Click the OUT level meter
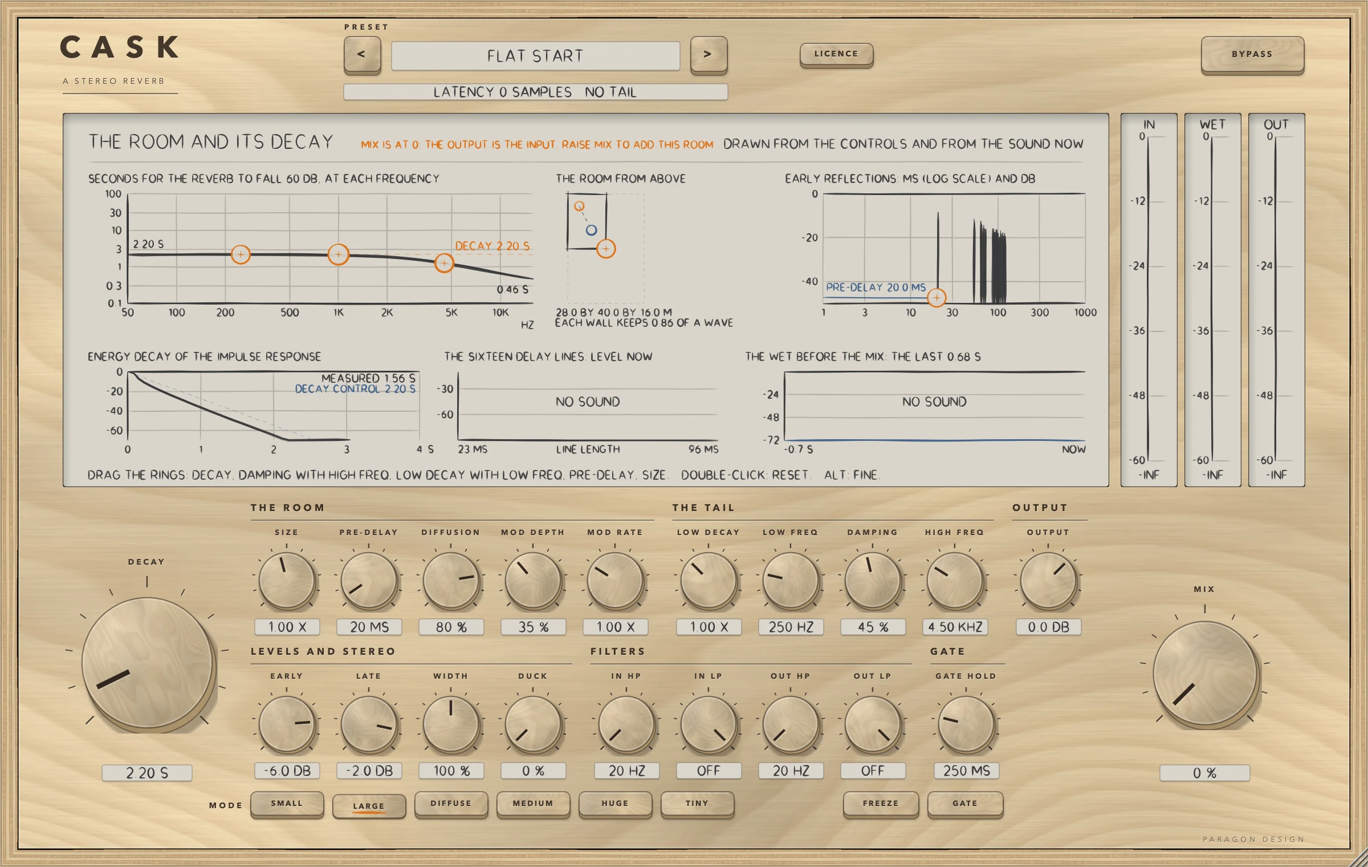This screenshot has height=867, width=1368. pyautogui.click(x=1277, y=300)
